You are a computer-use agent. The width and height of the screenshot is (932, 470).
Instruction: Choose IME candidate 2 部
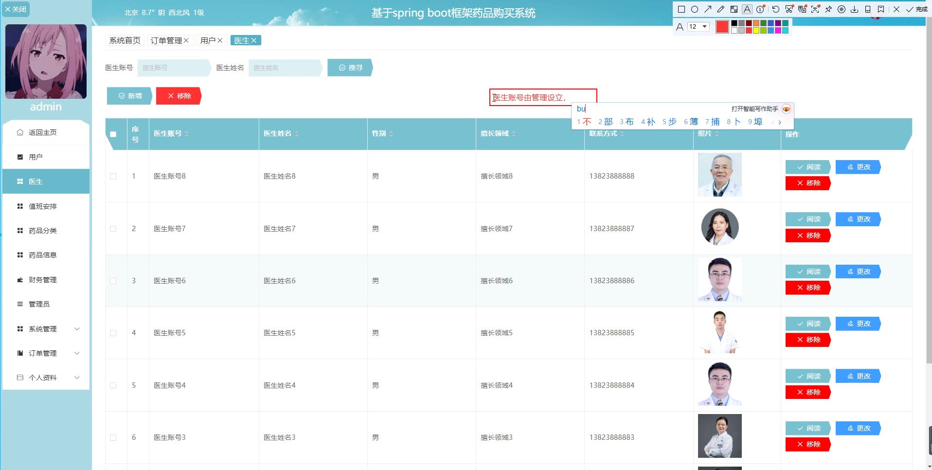click(606, 122)
